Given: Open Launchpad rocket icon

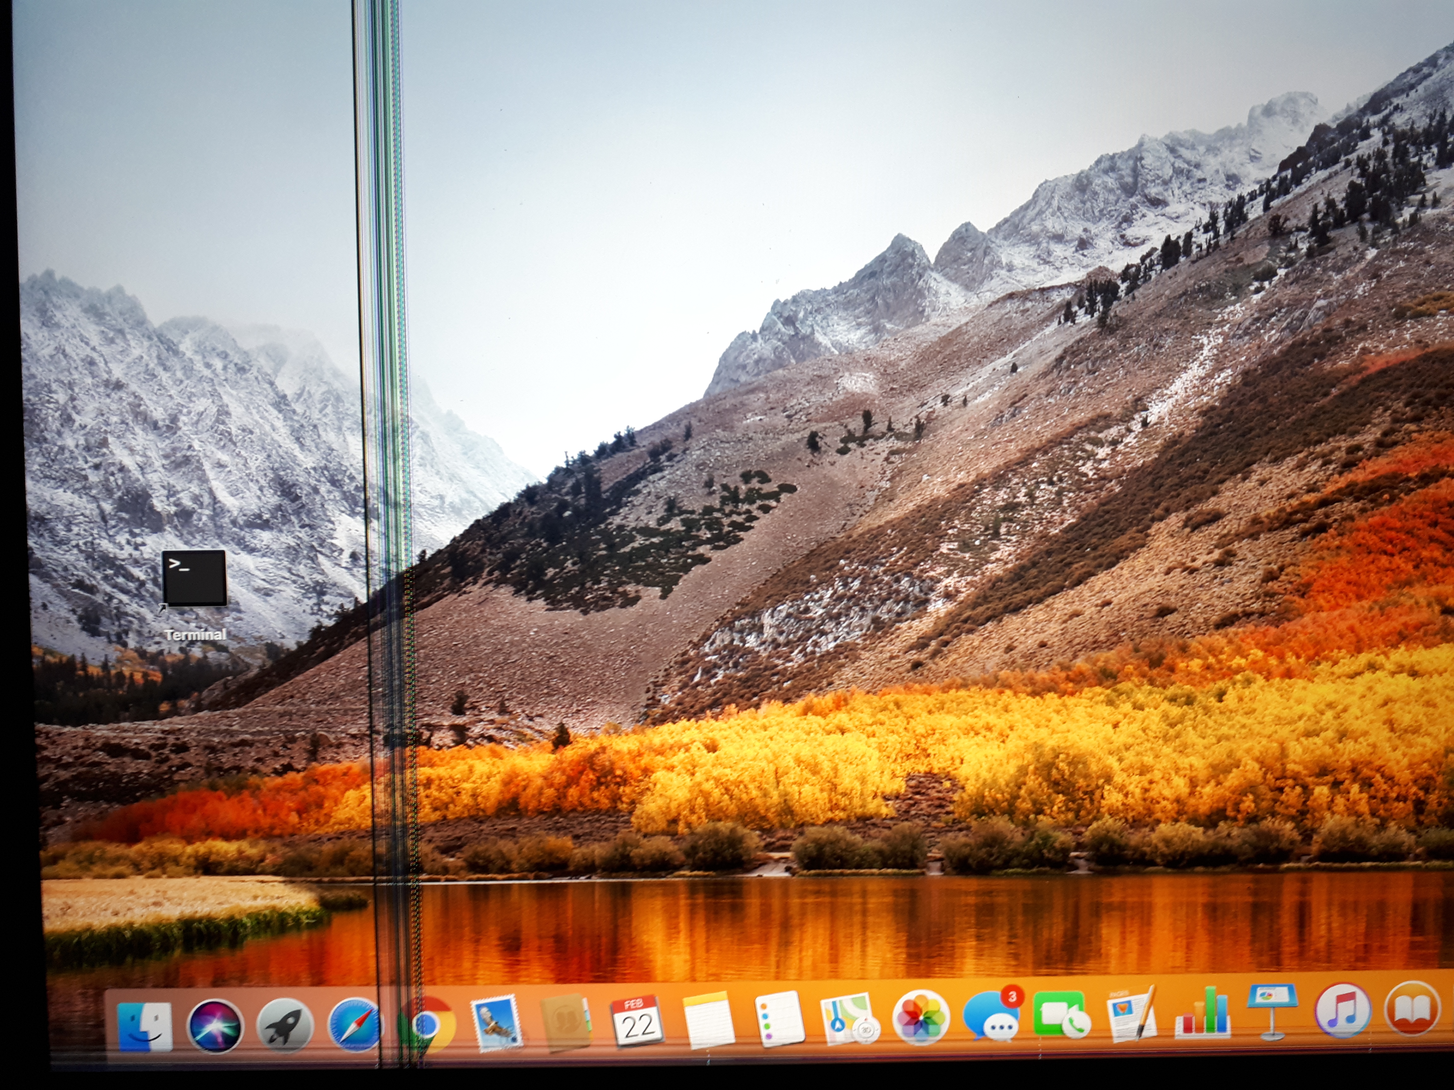Looking at the screenshot, I should click(x=284, y=1026).
